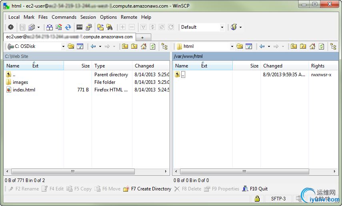This screenshot has width=342, height=206.
Task: Click local panel scroll right arrow
Action: [x=166, y=171]
